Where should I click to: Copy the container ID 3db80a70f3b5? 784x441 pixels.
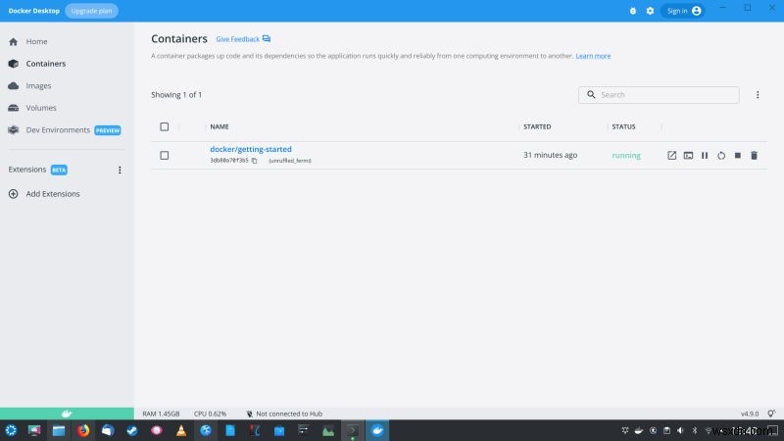(255, 161)
